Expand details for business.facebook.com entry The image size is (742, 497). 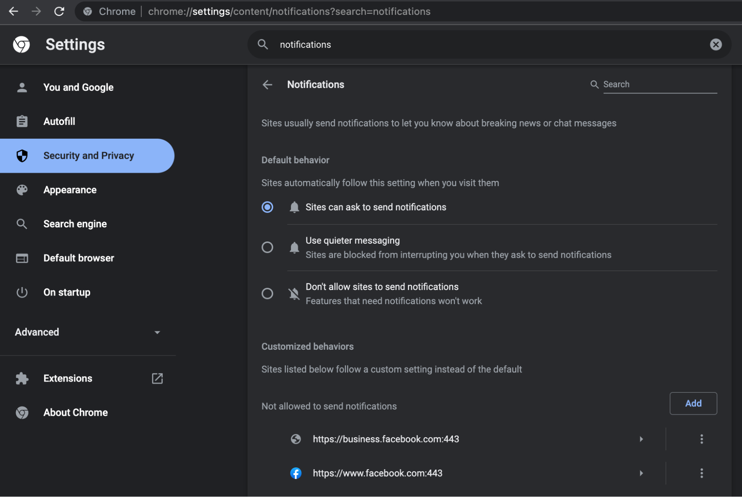(x=641, y=439)
